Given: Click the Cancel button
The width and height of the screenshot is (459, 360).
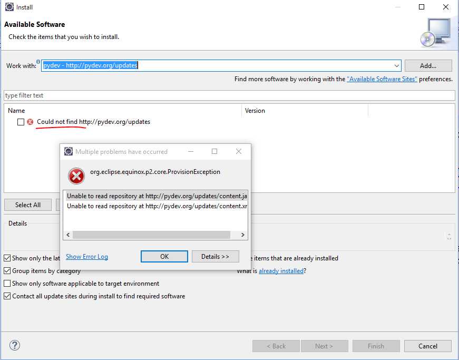Looking at the screenshot, I should [428, 346].
